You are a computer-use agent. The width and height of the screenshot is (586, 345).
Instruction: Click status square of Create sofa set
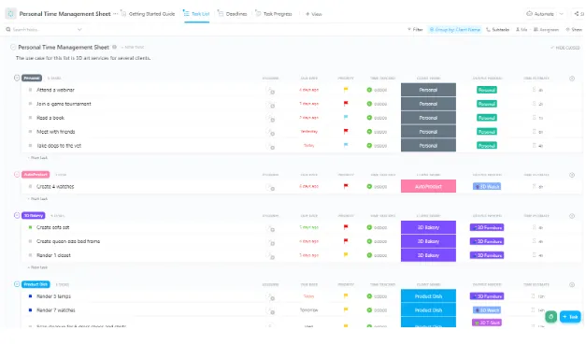30,227
